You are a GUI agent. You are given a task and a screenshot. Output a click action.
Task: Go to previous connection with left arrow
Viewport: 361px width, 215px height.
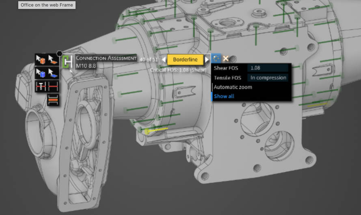point(164,60)
